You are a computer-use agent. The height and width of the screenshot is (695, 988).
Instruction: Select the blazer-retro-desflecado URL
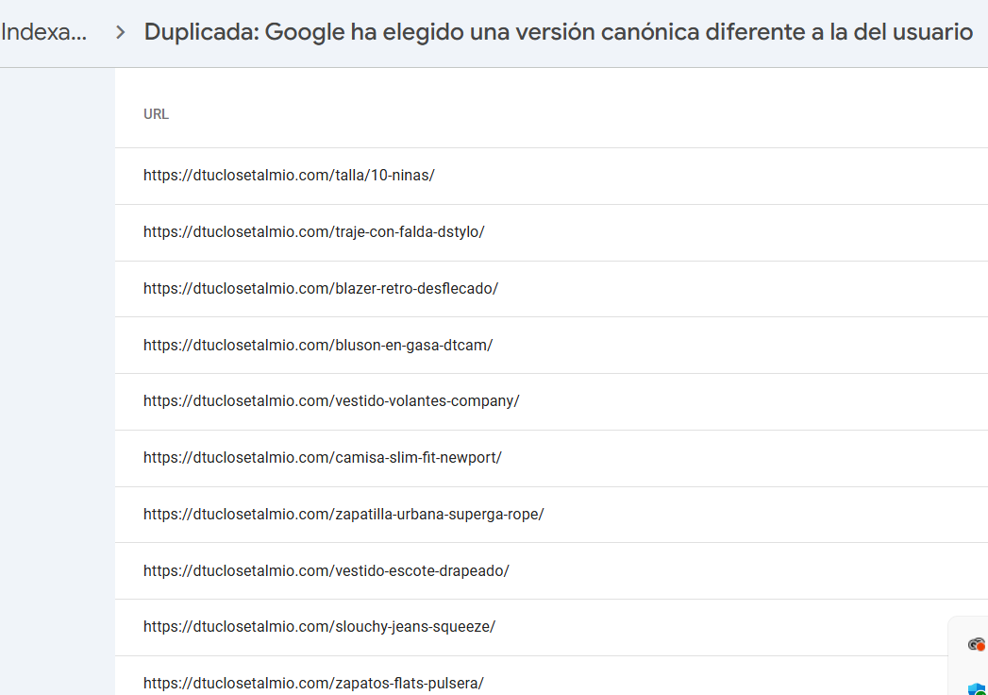coord(320,289)
